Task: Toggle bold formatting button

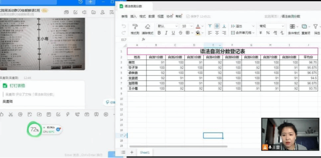Action: (159, 33)
